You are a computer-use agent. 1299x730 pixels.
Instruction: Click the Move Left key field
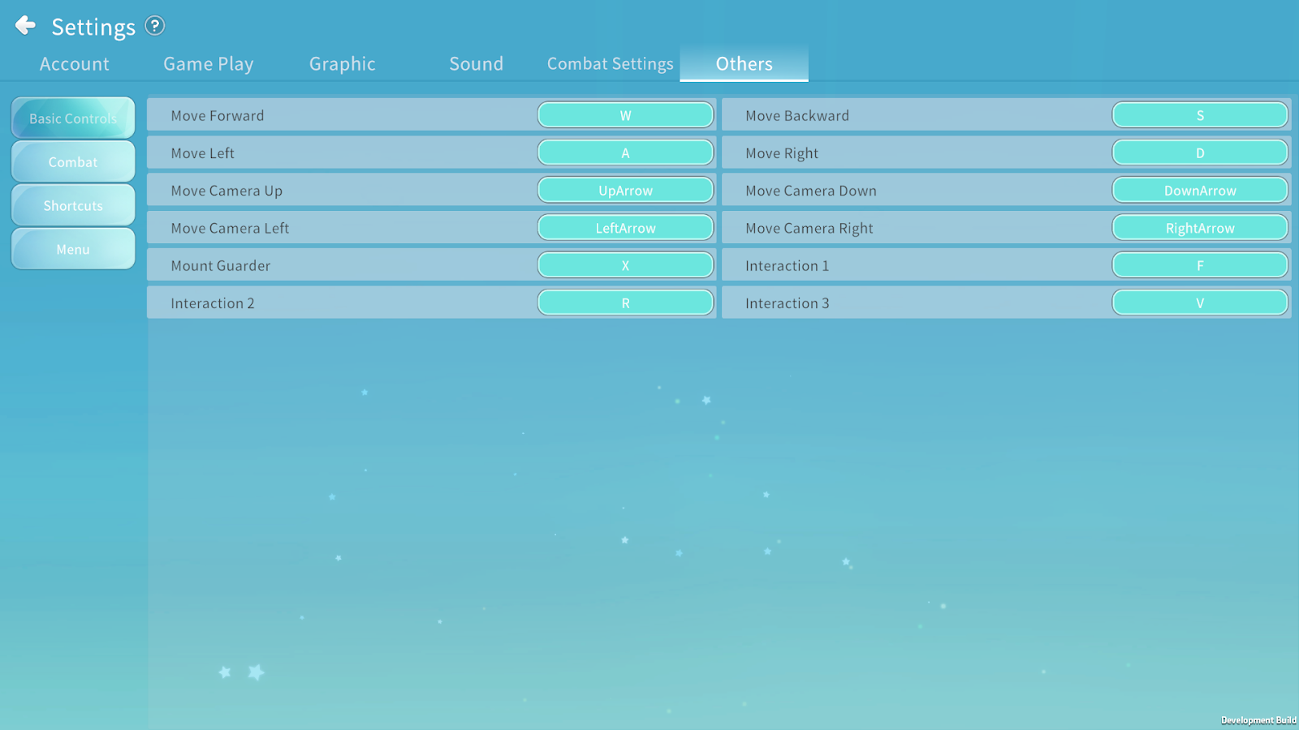click(x=625, y=152)
